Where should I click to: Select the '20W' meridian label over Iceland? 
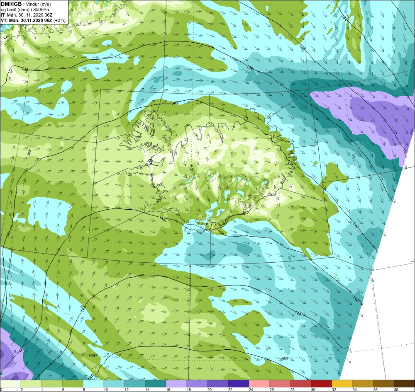click(x=191, y=167)
